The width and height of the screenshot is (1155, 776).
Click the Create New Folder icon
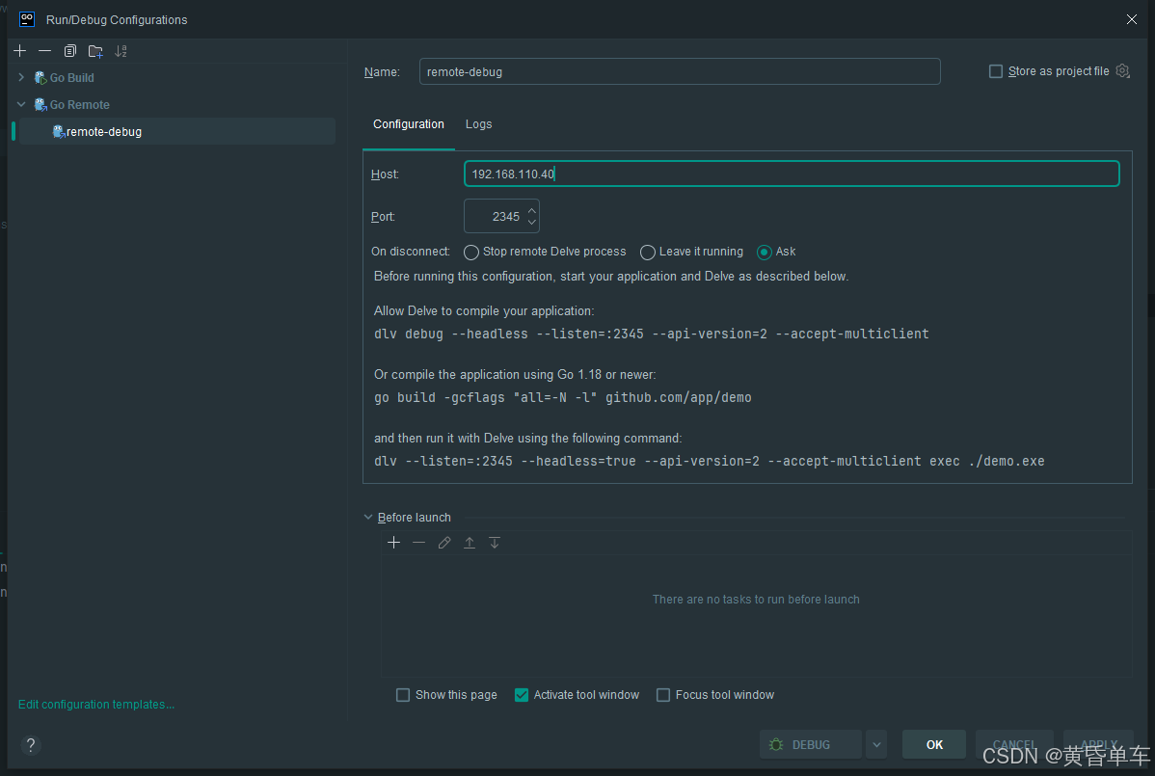[x=94, y=51]
